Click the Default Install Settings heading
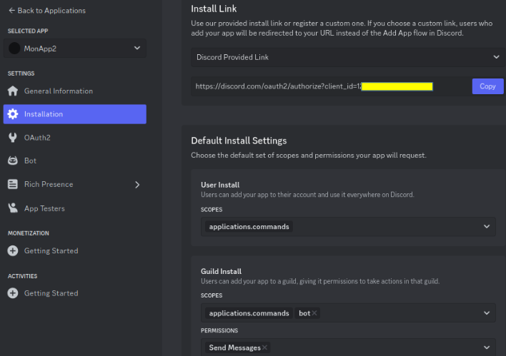The image size is (506, 356). 239,141
